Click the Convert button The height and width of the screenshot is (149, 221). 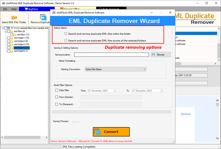point(111,132)
